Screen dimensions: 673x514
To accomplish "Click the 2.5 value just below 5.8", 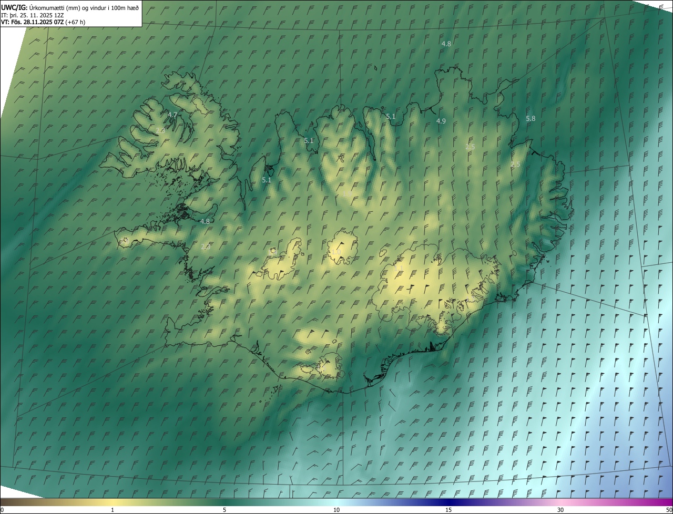I will click(x=515, y=165).
